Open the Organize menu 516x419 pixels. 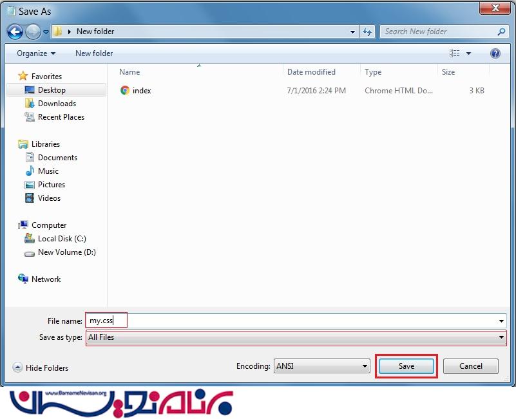(36, 53)
